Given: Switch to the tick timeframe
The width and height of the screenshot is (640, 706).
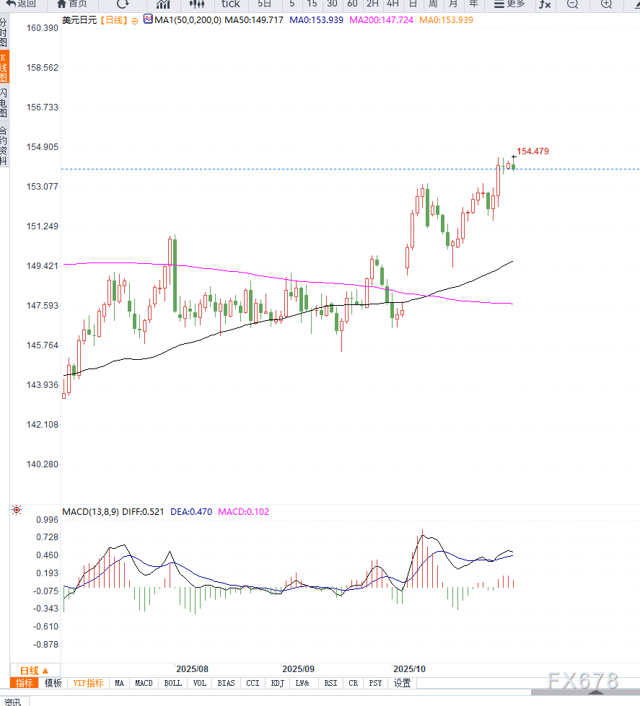Looking at the screenshot, I should [230, 4].
